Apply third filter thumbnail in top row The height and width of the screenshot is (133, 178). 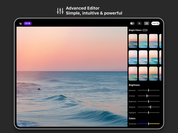click(153, 41)
